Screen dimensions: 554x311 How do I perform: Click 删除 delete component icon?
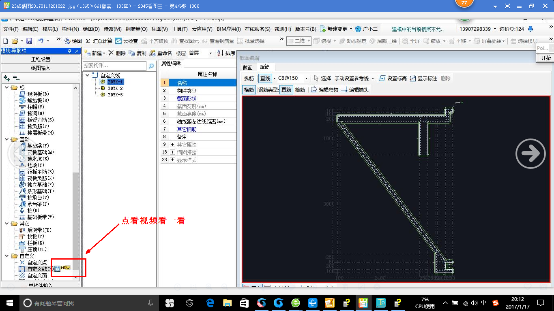[117, 53]
